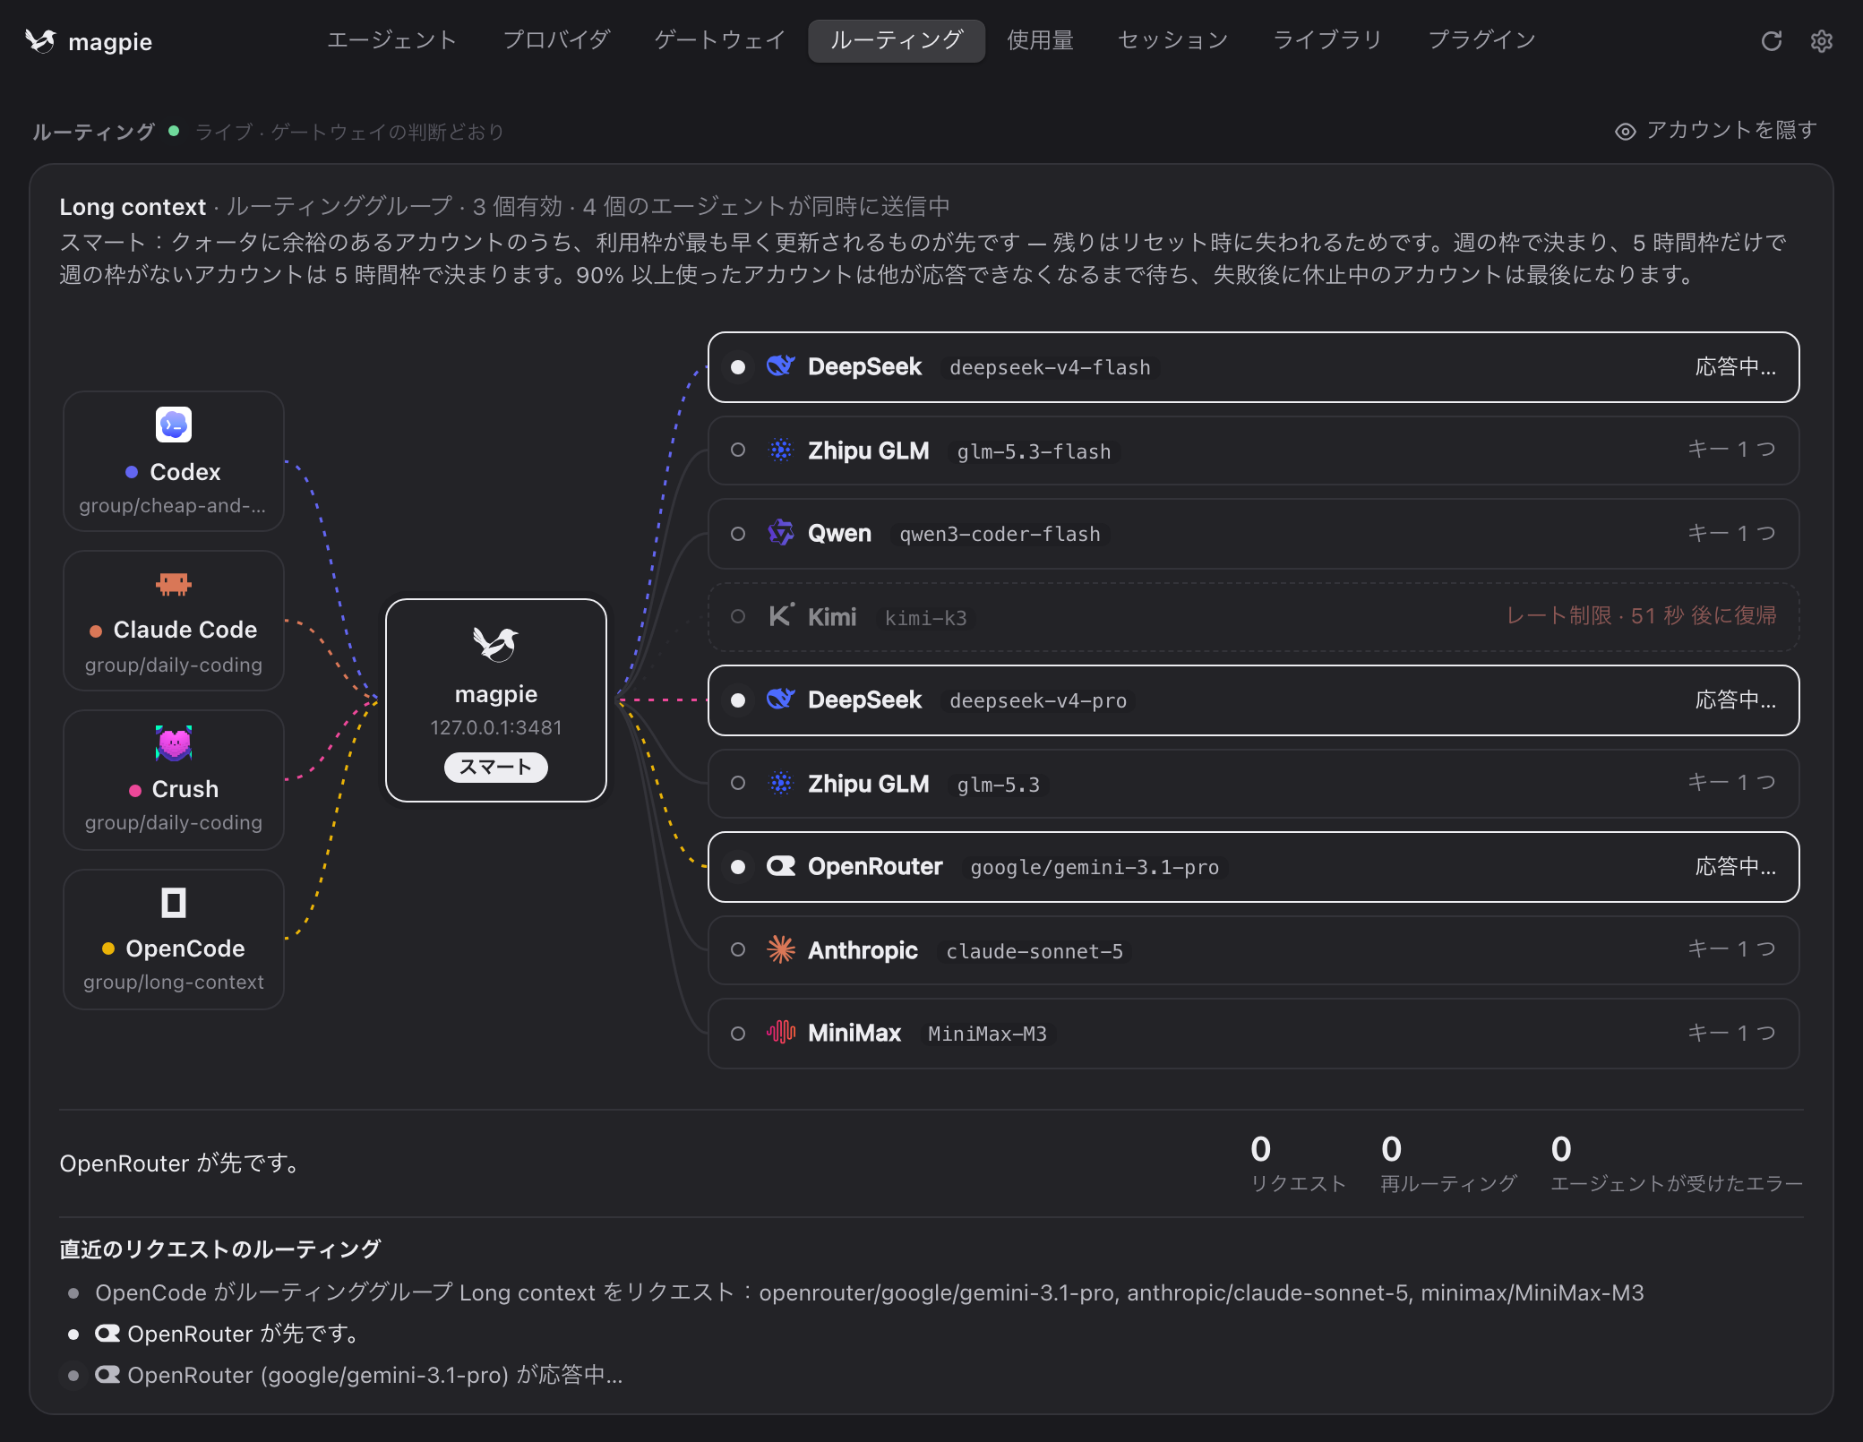Click OpenRouter (google/gemini-3.1-pro) が応答中 log line

[358, 1375]
